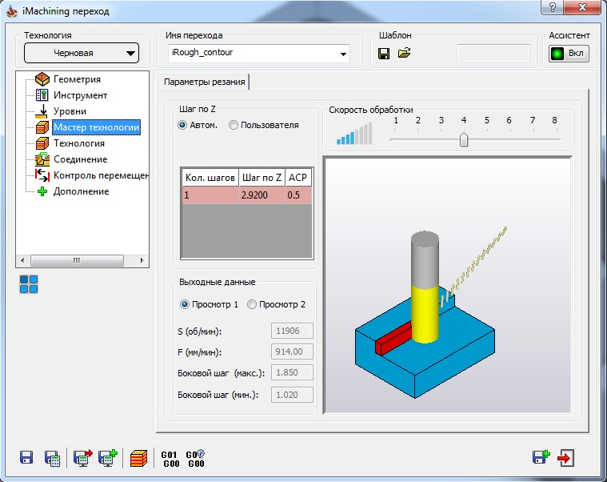The width and height of the screenshot is (607, 482).
Task: Click the speed level bar indicator icon
Action: pyautogui.click(x=354, y=133)
